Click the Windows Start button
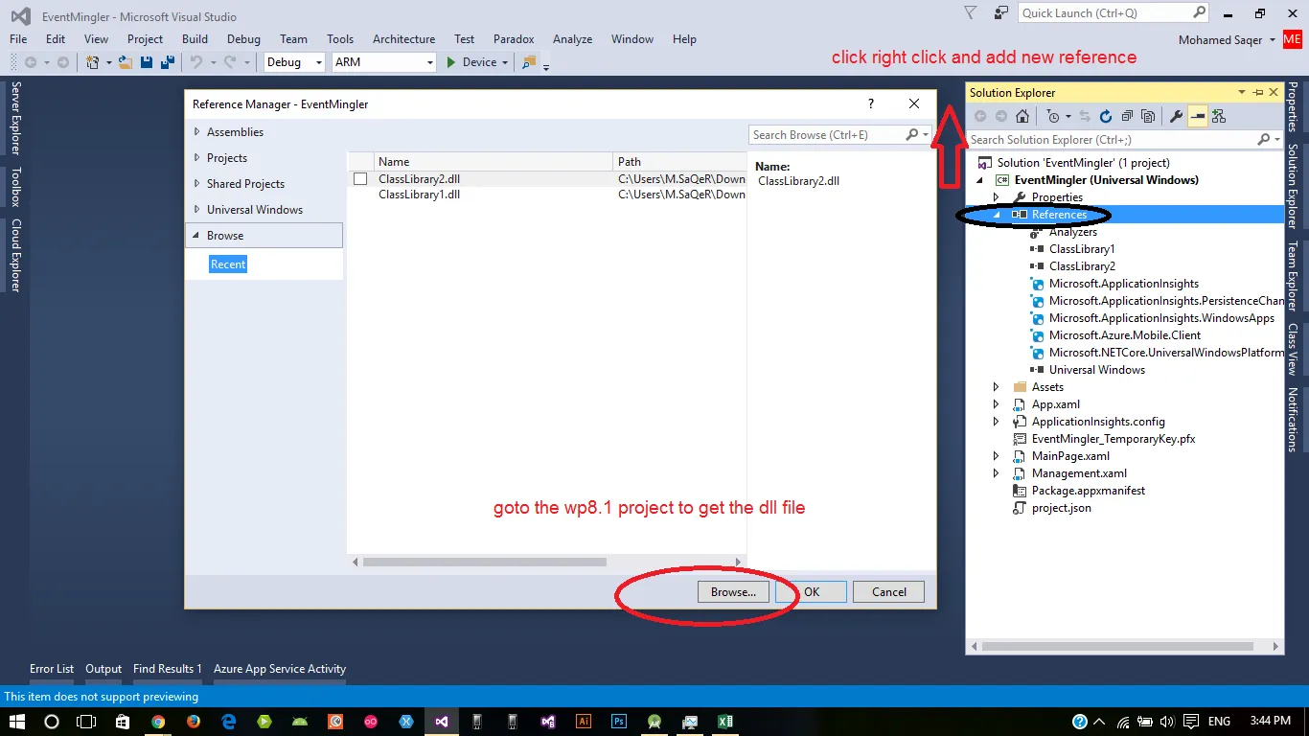 coord(16,722)
